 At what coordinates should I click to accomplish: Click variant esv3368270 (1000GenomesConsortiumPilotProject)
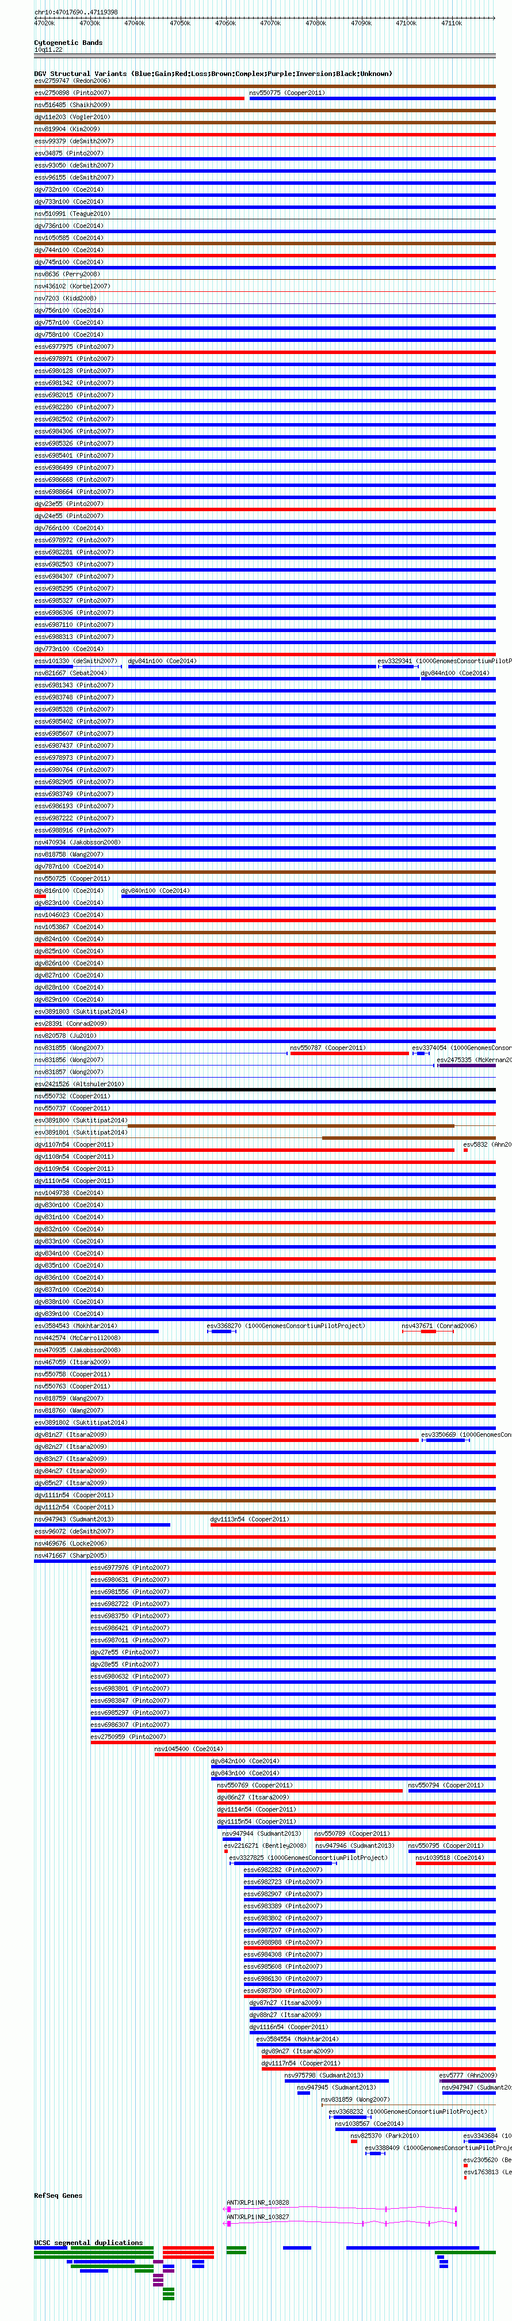pos(286,1326)
